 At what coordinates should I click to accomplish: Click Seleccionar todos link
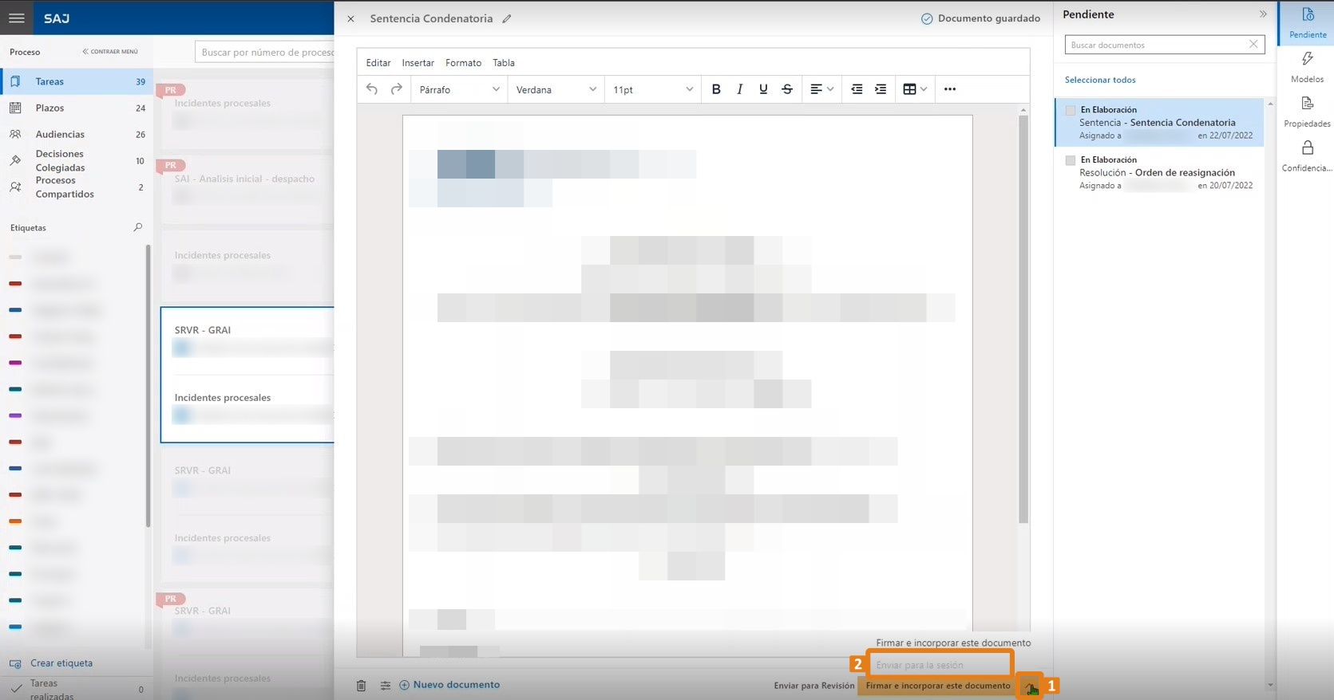click(x=1100, y=80)
